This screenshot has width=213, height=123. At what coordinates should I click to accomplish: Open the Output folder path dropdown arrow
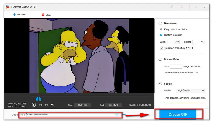[x=117, y=115]
